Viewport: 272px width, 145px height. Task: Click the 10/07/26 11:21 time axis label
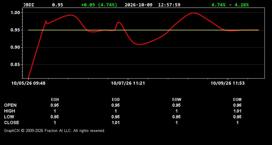point(128,83)
